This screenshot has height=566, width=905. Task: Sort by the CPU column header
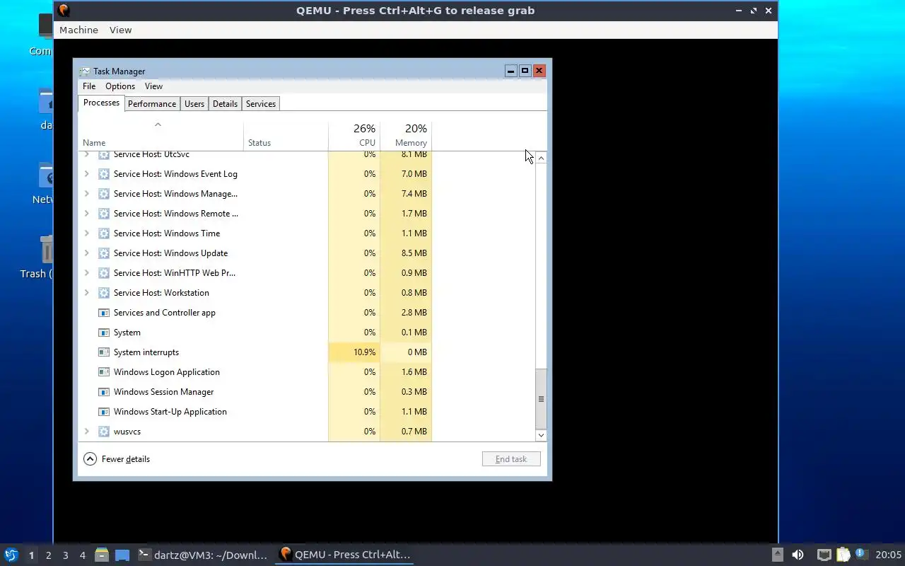point(354,136)
